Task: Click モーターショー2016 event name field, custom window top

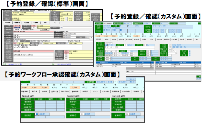Action: click(x=173, y=26)
